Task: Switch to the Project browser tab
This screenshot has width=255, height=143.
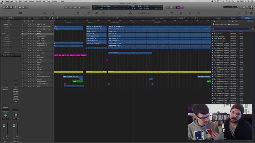Action: coord(218,18)
